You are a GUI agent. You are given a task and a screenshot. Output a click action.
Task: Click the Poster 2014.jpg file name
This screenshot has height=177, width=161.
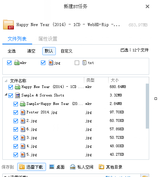point(42,112)
